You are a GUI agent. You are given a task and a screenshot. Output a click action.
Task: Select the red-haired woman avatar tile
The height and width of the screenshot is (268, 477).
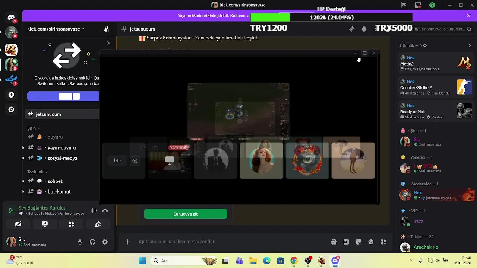(x=261, y=161)
